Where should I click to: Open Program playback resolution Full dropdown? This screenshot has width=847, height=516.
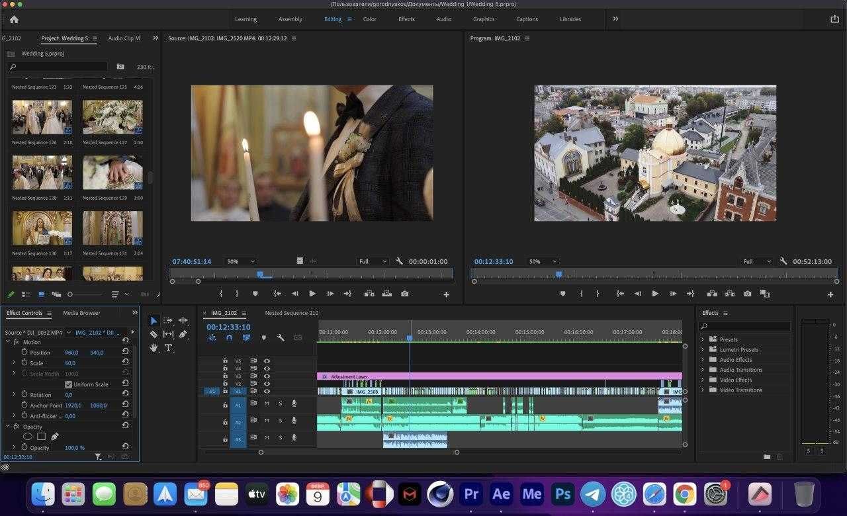tap(757, 261)
